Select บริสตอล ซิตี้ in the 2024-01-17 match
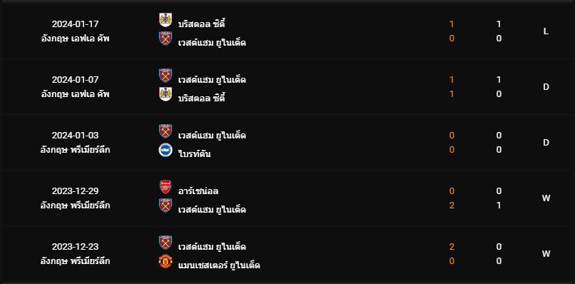Viewport: 575px width, 284px height. [x=201, y=24]
